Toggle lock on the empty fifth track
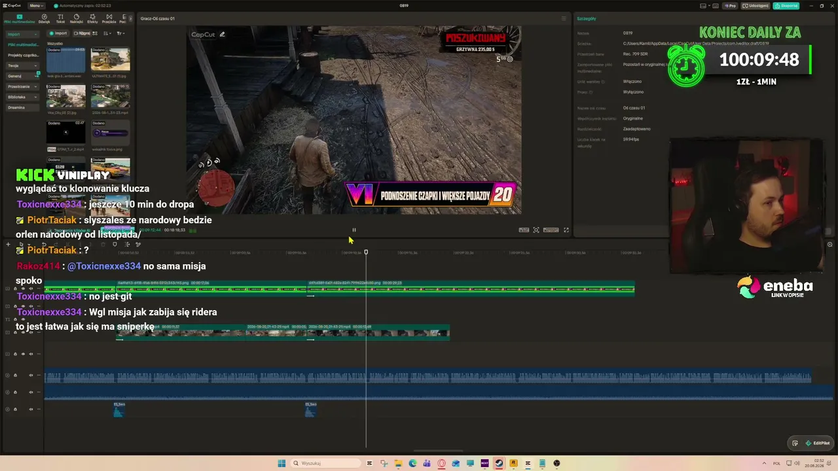This screenshot has width=838, height=471. pyautogui.click(x=15, y=354)
